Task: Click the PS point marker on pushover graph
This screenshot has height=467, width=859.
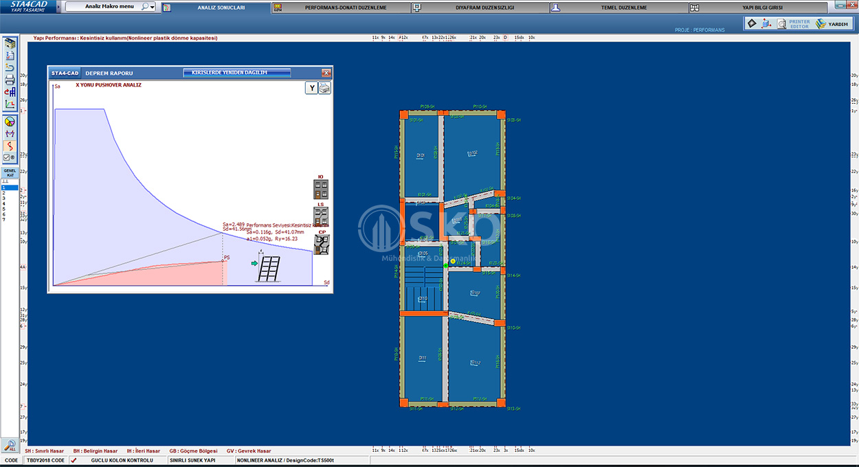Action: 223,260
